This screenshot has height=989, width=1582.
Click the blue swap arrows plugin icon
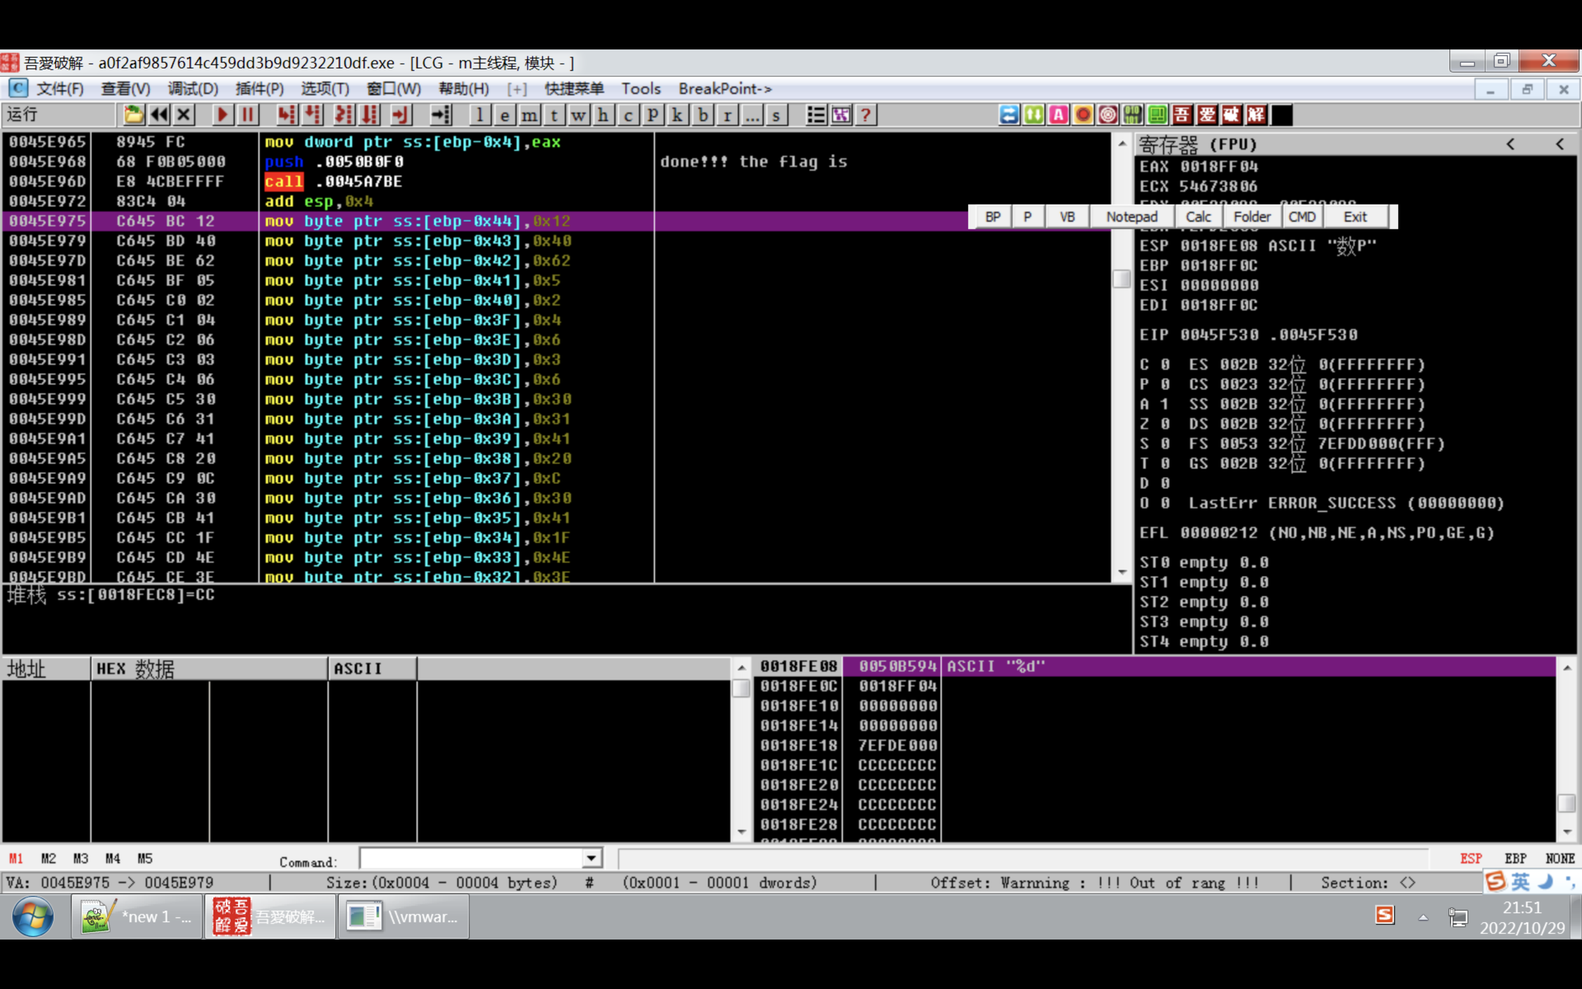pos(1009,115)
